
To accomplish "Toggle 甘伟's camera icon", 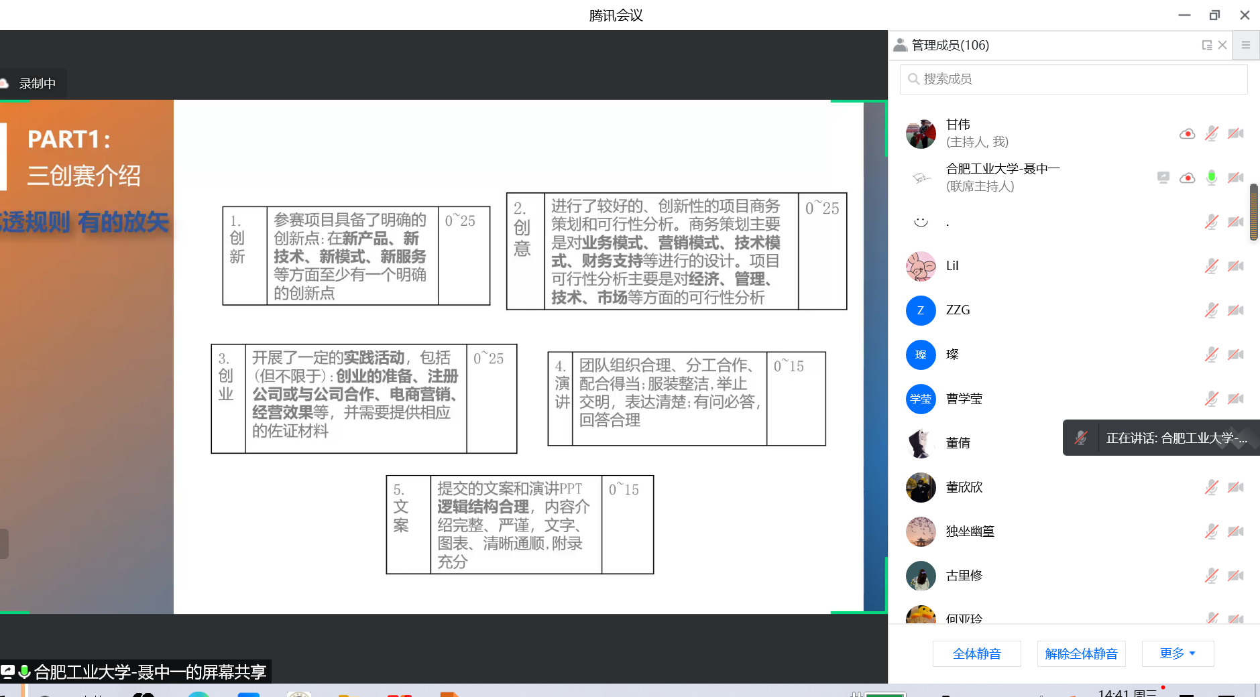I will point(1235,133).
